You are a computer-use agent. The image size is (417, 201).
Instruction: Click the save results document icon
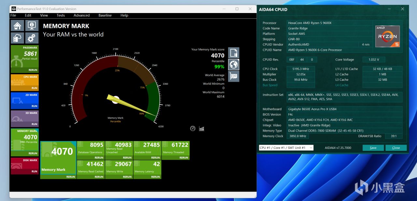tap(234, 53)
